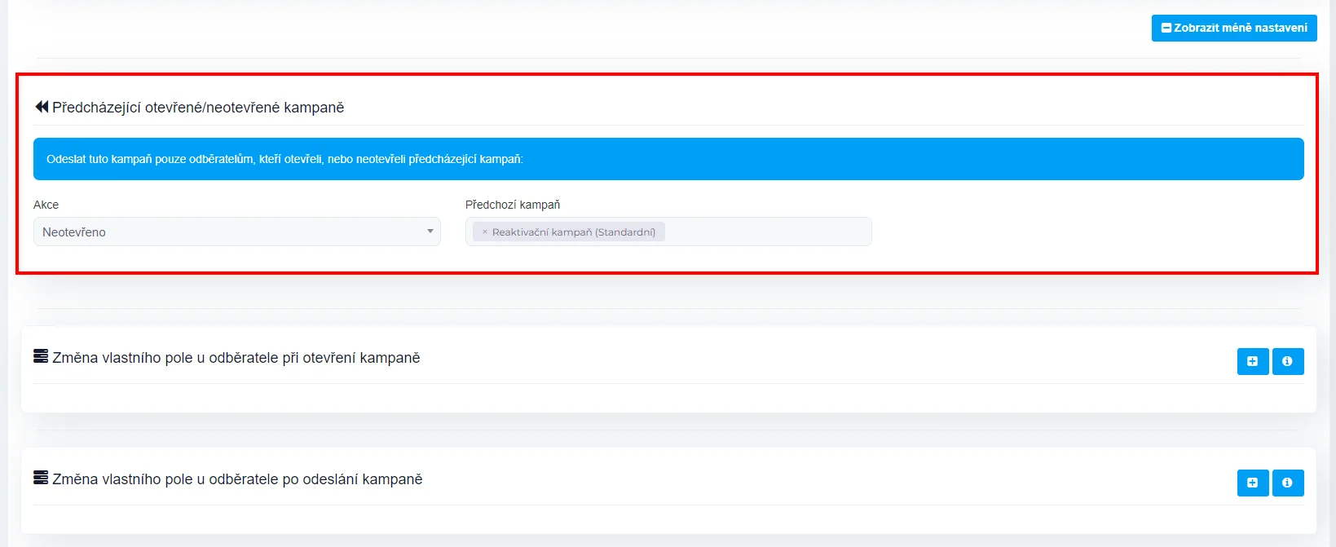Add a field change for při otevření kampaně

tap(1252, 361)
